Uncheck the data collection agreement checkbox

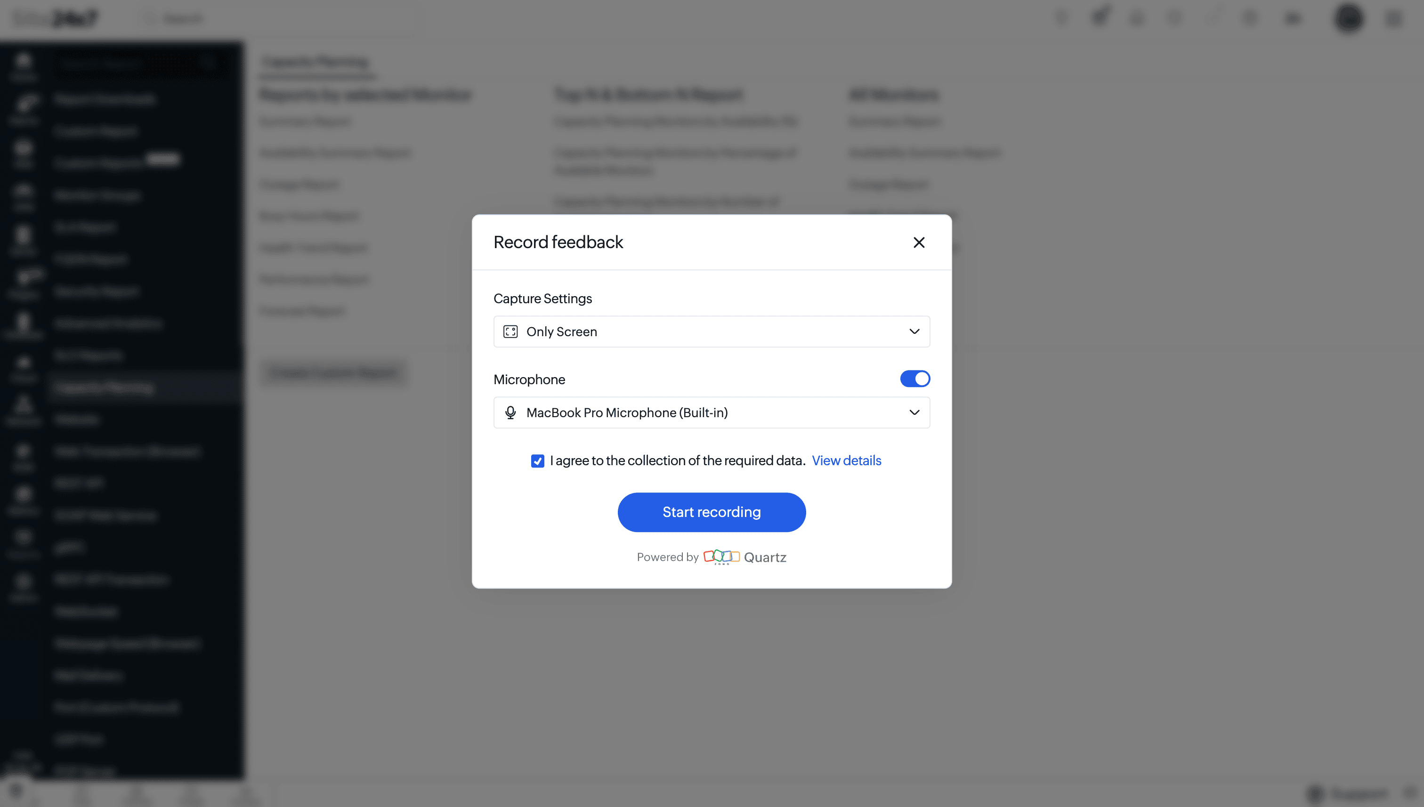pos(537,461)
